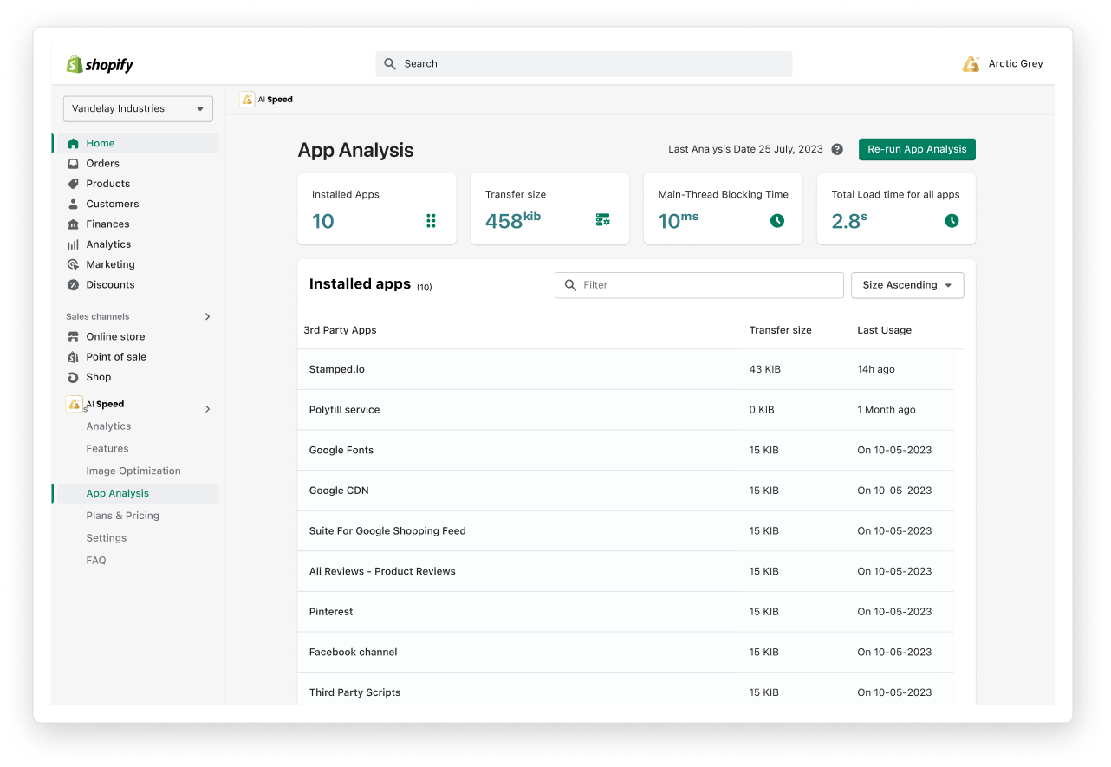
Task: Open the AI Speed Analytics subpage
Action: click(x=108, y=426)
